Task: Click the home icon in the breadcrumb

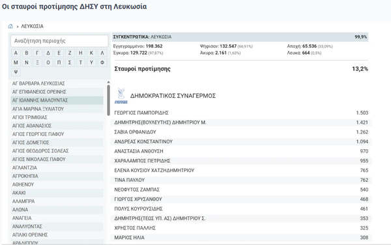Action: [10, 26]
